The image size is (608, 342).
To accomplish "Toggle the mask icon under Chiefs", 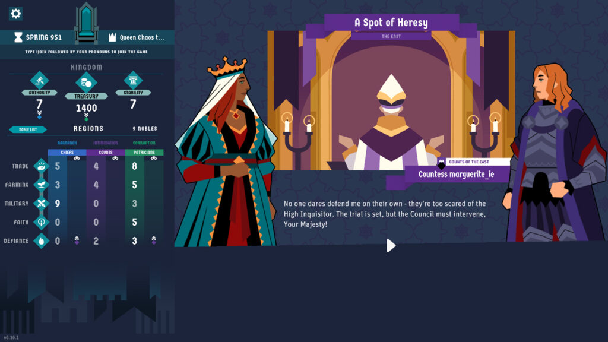I will (x=77, y=158).
